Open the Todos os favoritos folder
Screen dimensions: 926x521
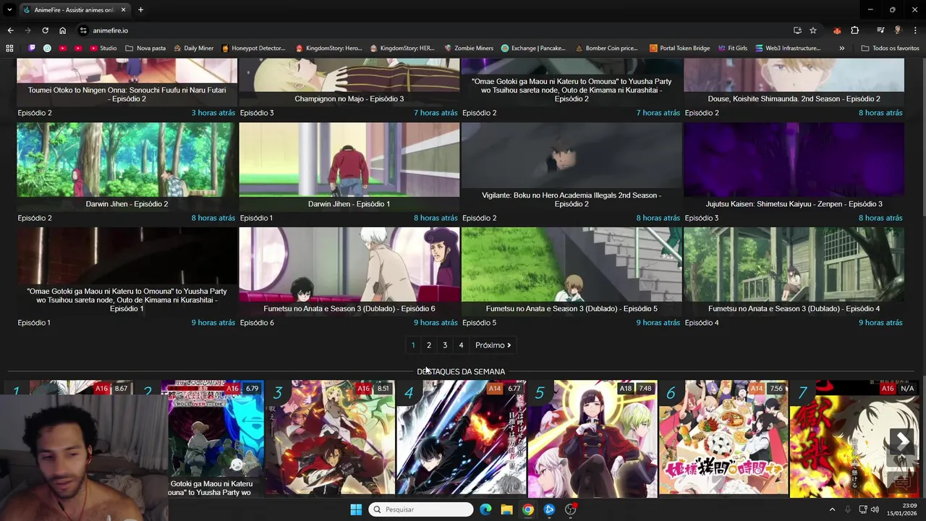click(x=890, y=48)
